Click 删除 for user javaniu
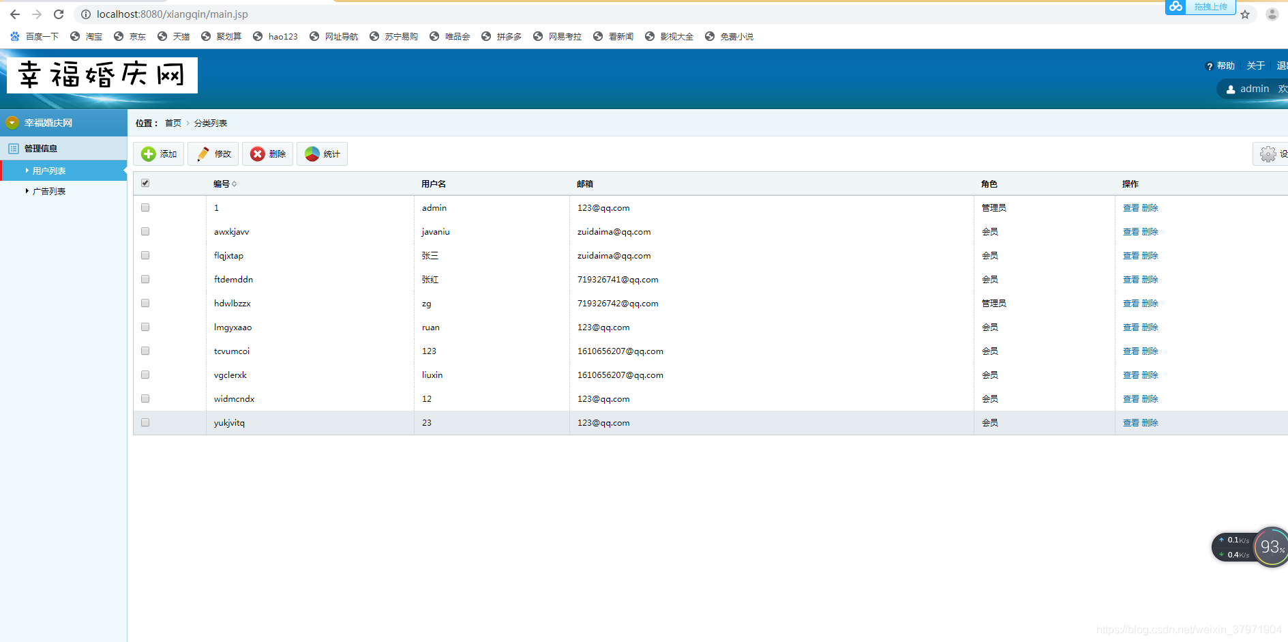This screenshot has width=1288, height=642. tap(1150, 232)
